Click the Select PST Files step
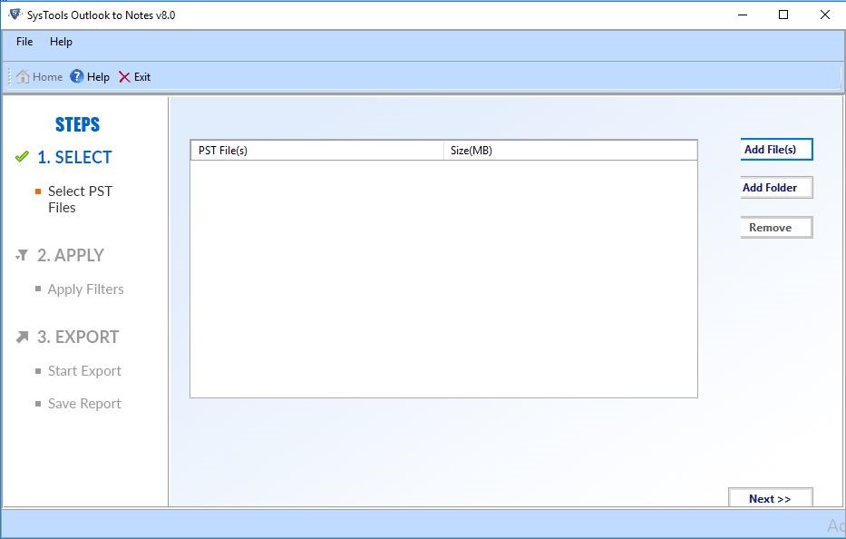This screenshot has width=846, height=539. (80, 200)
